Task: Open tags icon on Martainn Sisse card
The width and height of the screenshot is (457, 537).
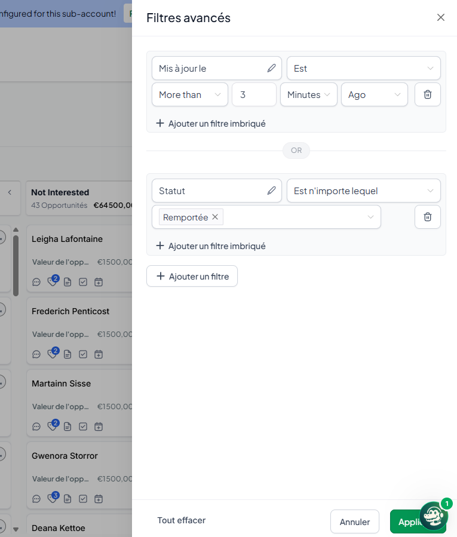Action: coord(52,426)
